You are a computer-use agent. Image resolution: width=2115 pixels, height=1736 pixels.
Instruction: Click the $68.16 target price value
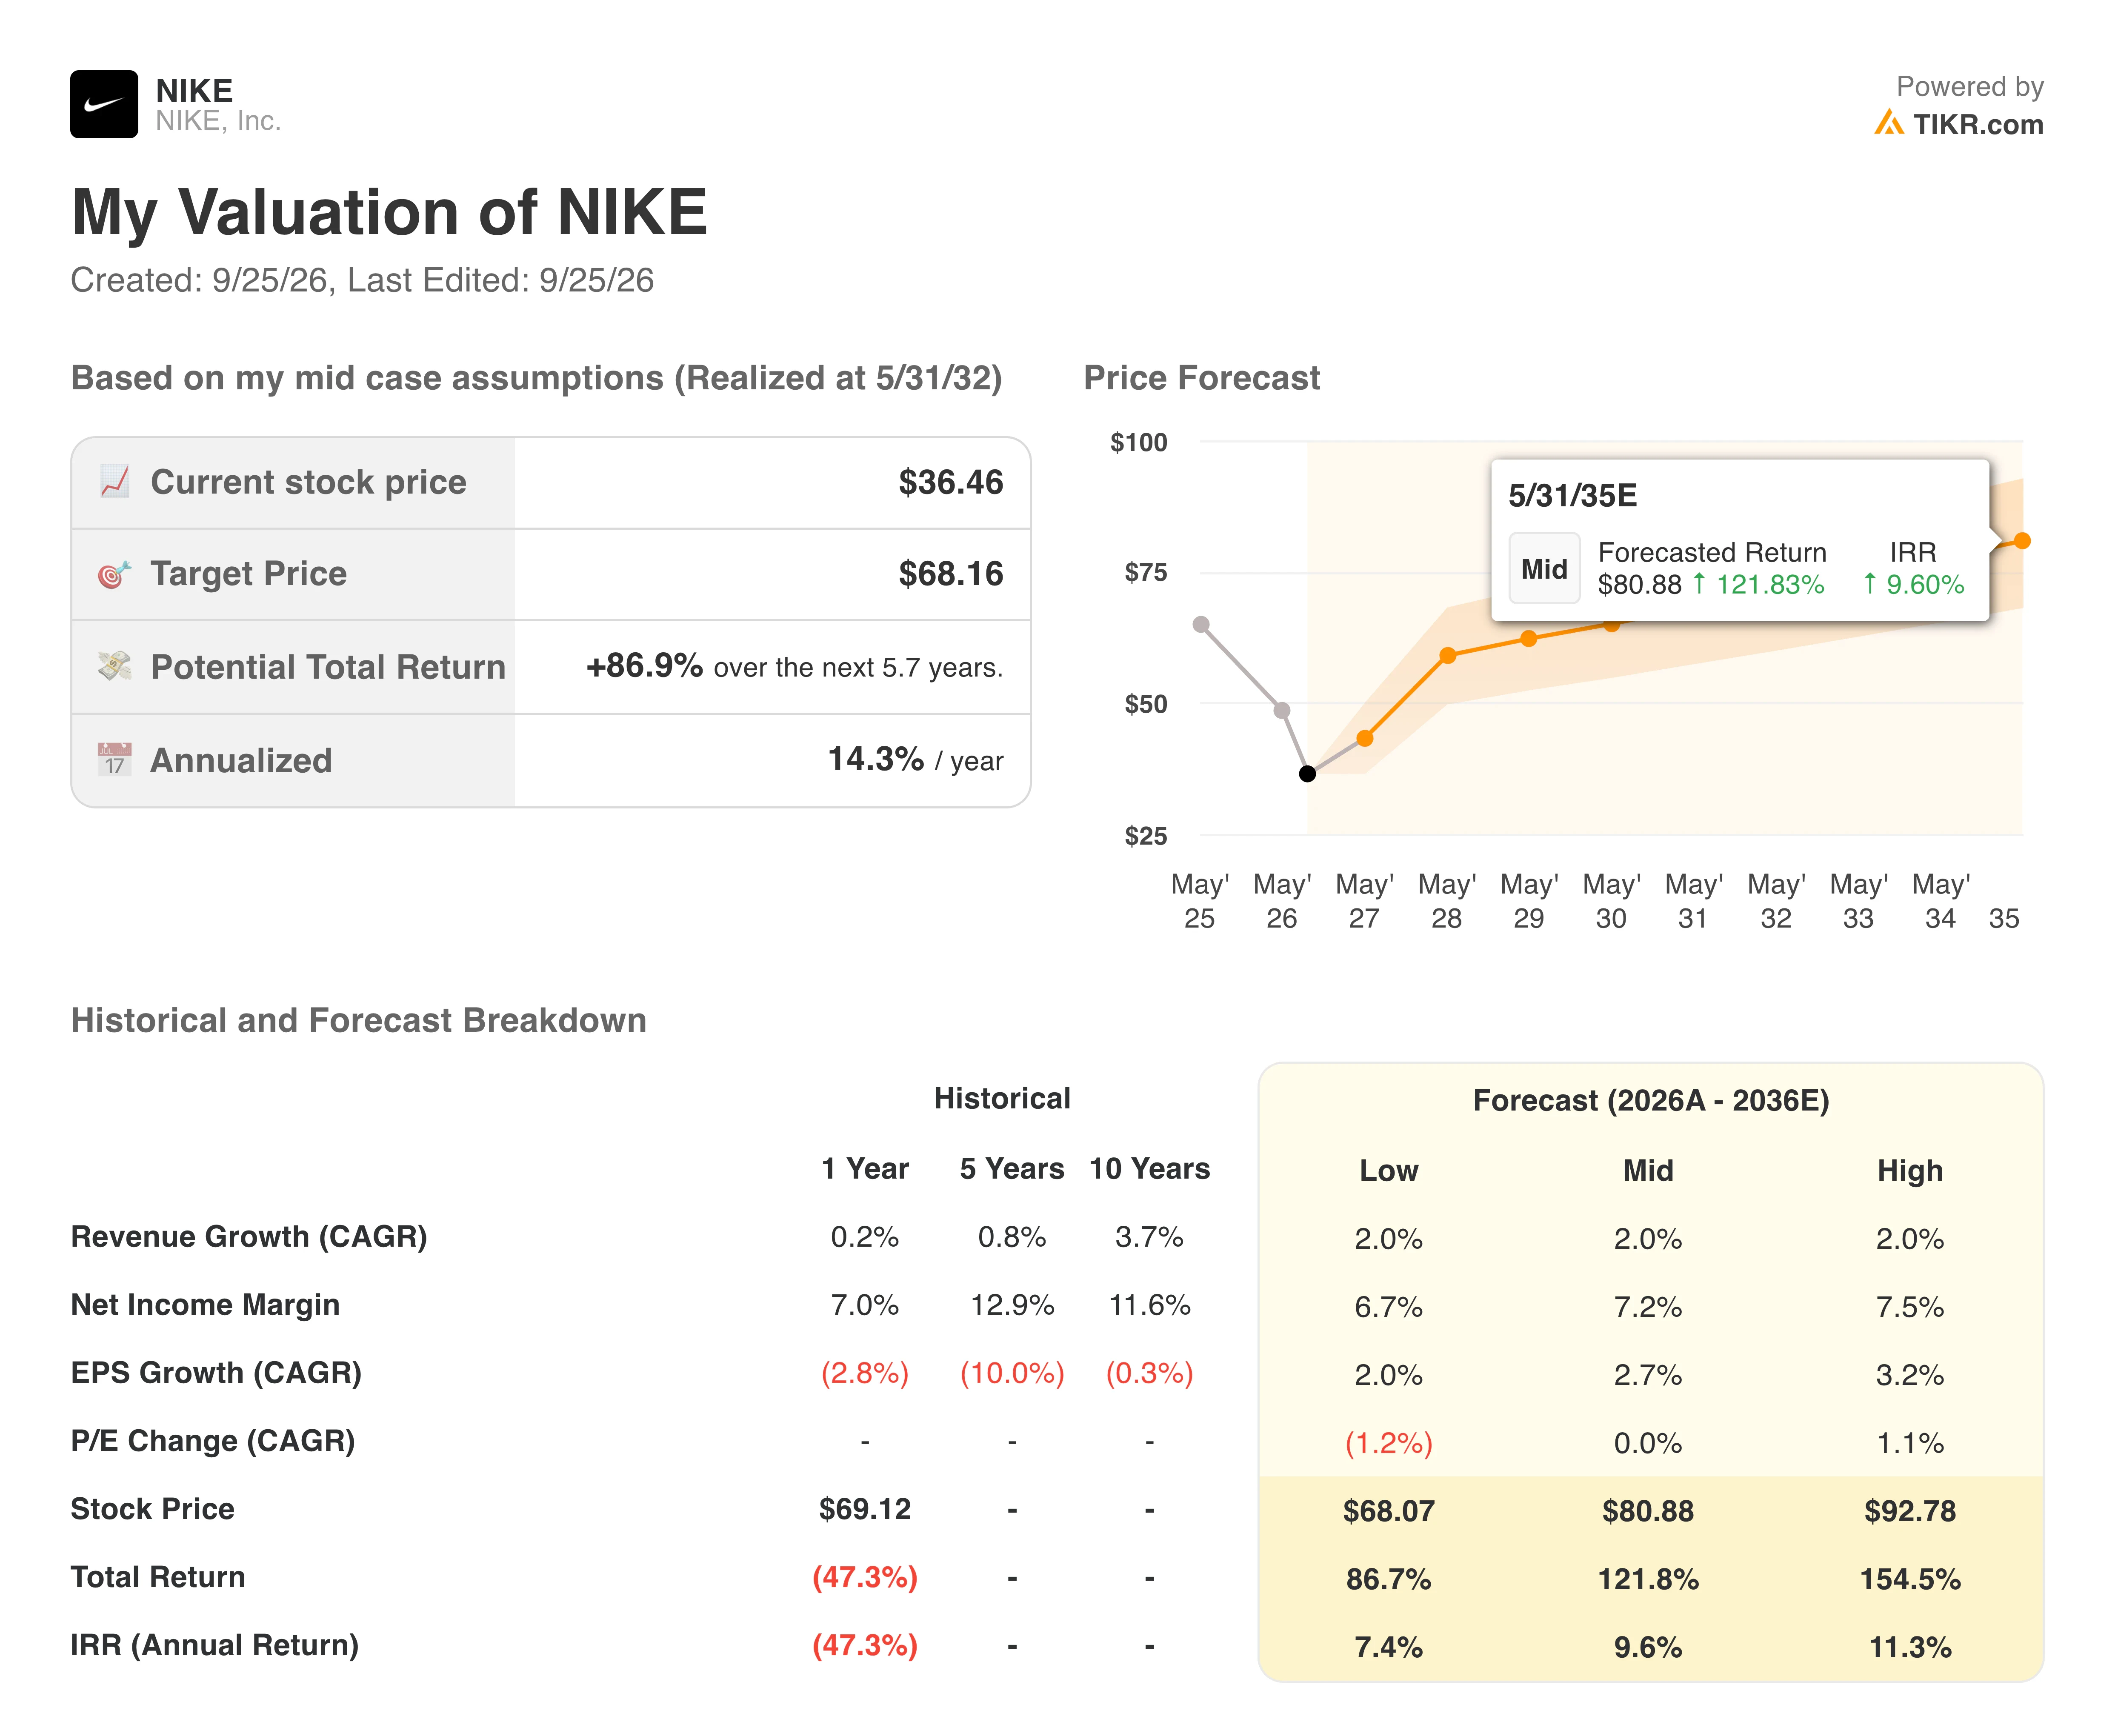pos(950,574)
